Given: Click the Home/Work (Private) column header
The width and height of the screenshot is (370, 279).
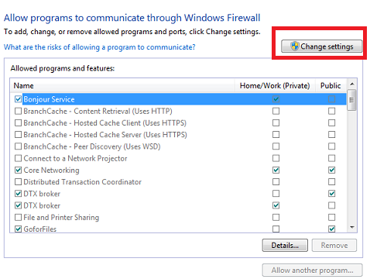Looking at the screenshot, I should (275, 86).
